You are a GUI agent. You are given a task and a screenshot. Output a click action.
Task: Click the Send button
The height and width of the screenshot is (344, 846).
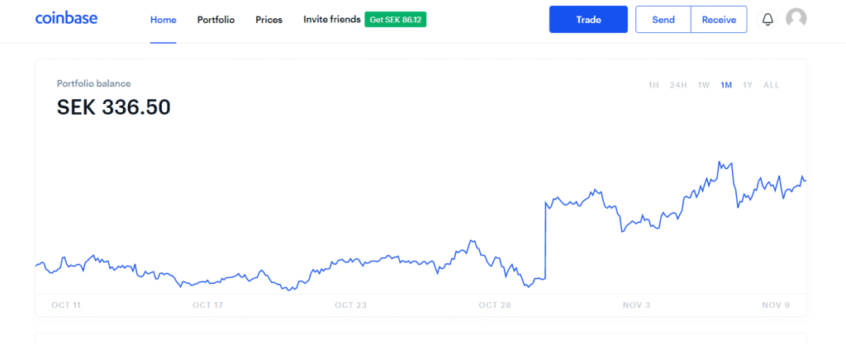(x=663, y=20)
